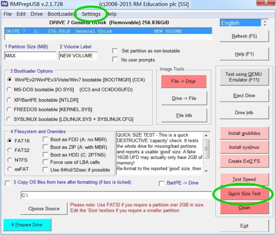Click scroll up arrow in description box

point(206,135)
